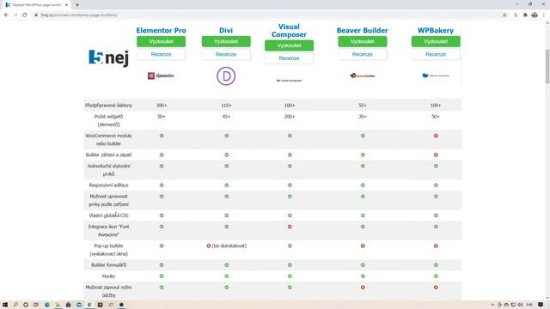Click 'Předpřipravené šablony' row label

[109, 105]
